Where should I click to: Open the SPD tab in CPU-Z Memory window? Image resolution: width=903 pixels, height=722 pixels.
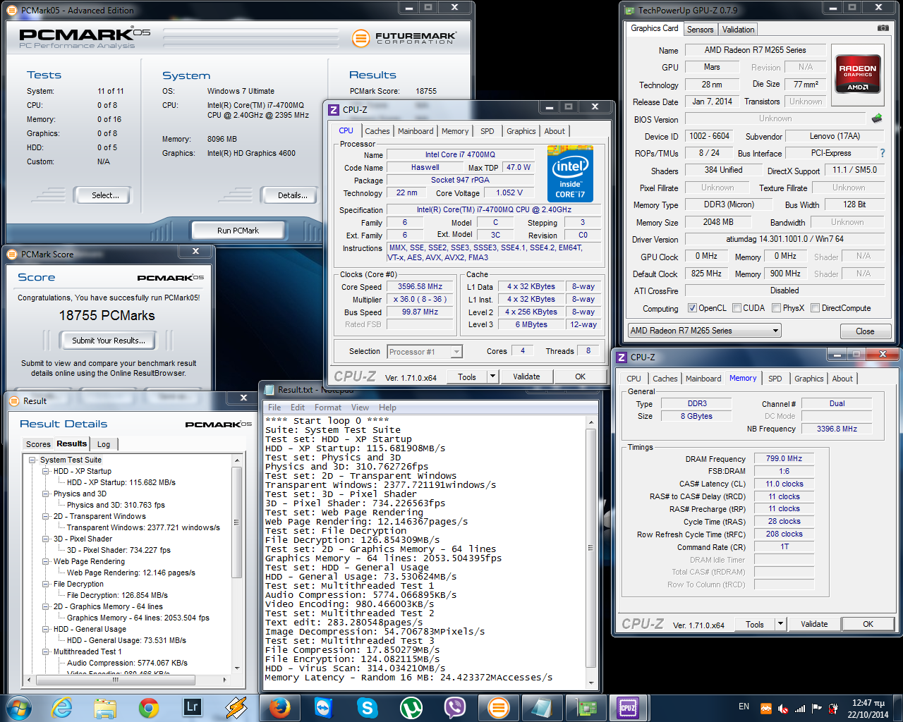coord(775,379)
